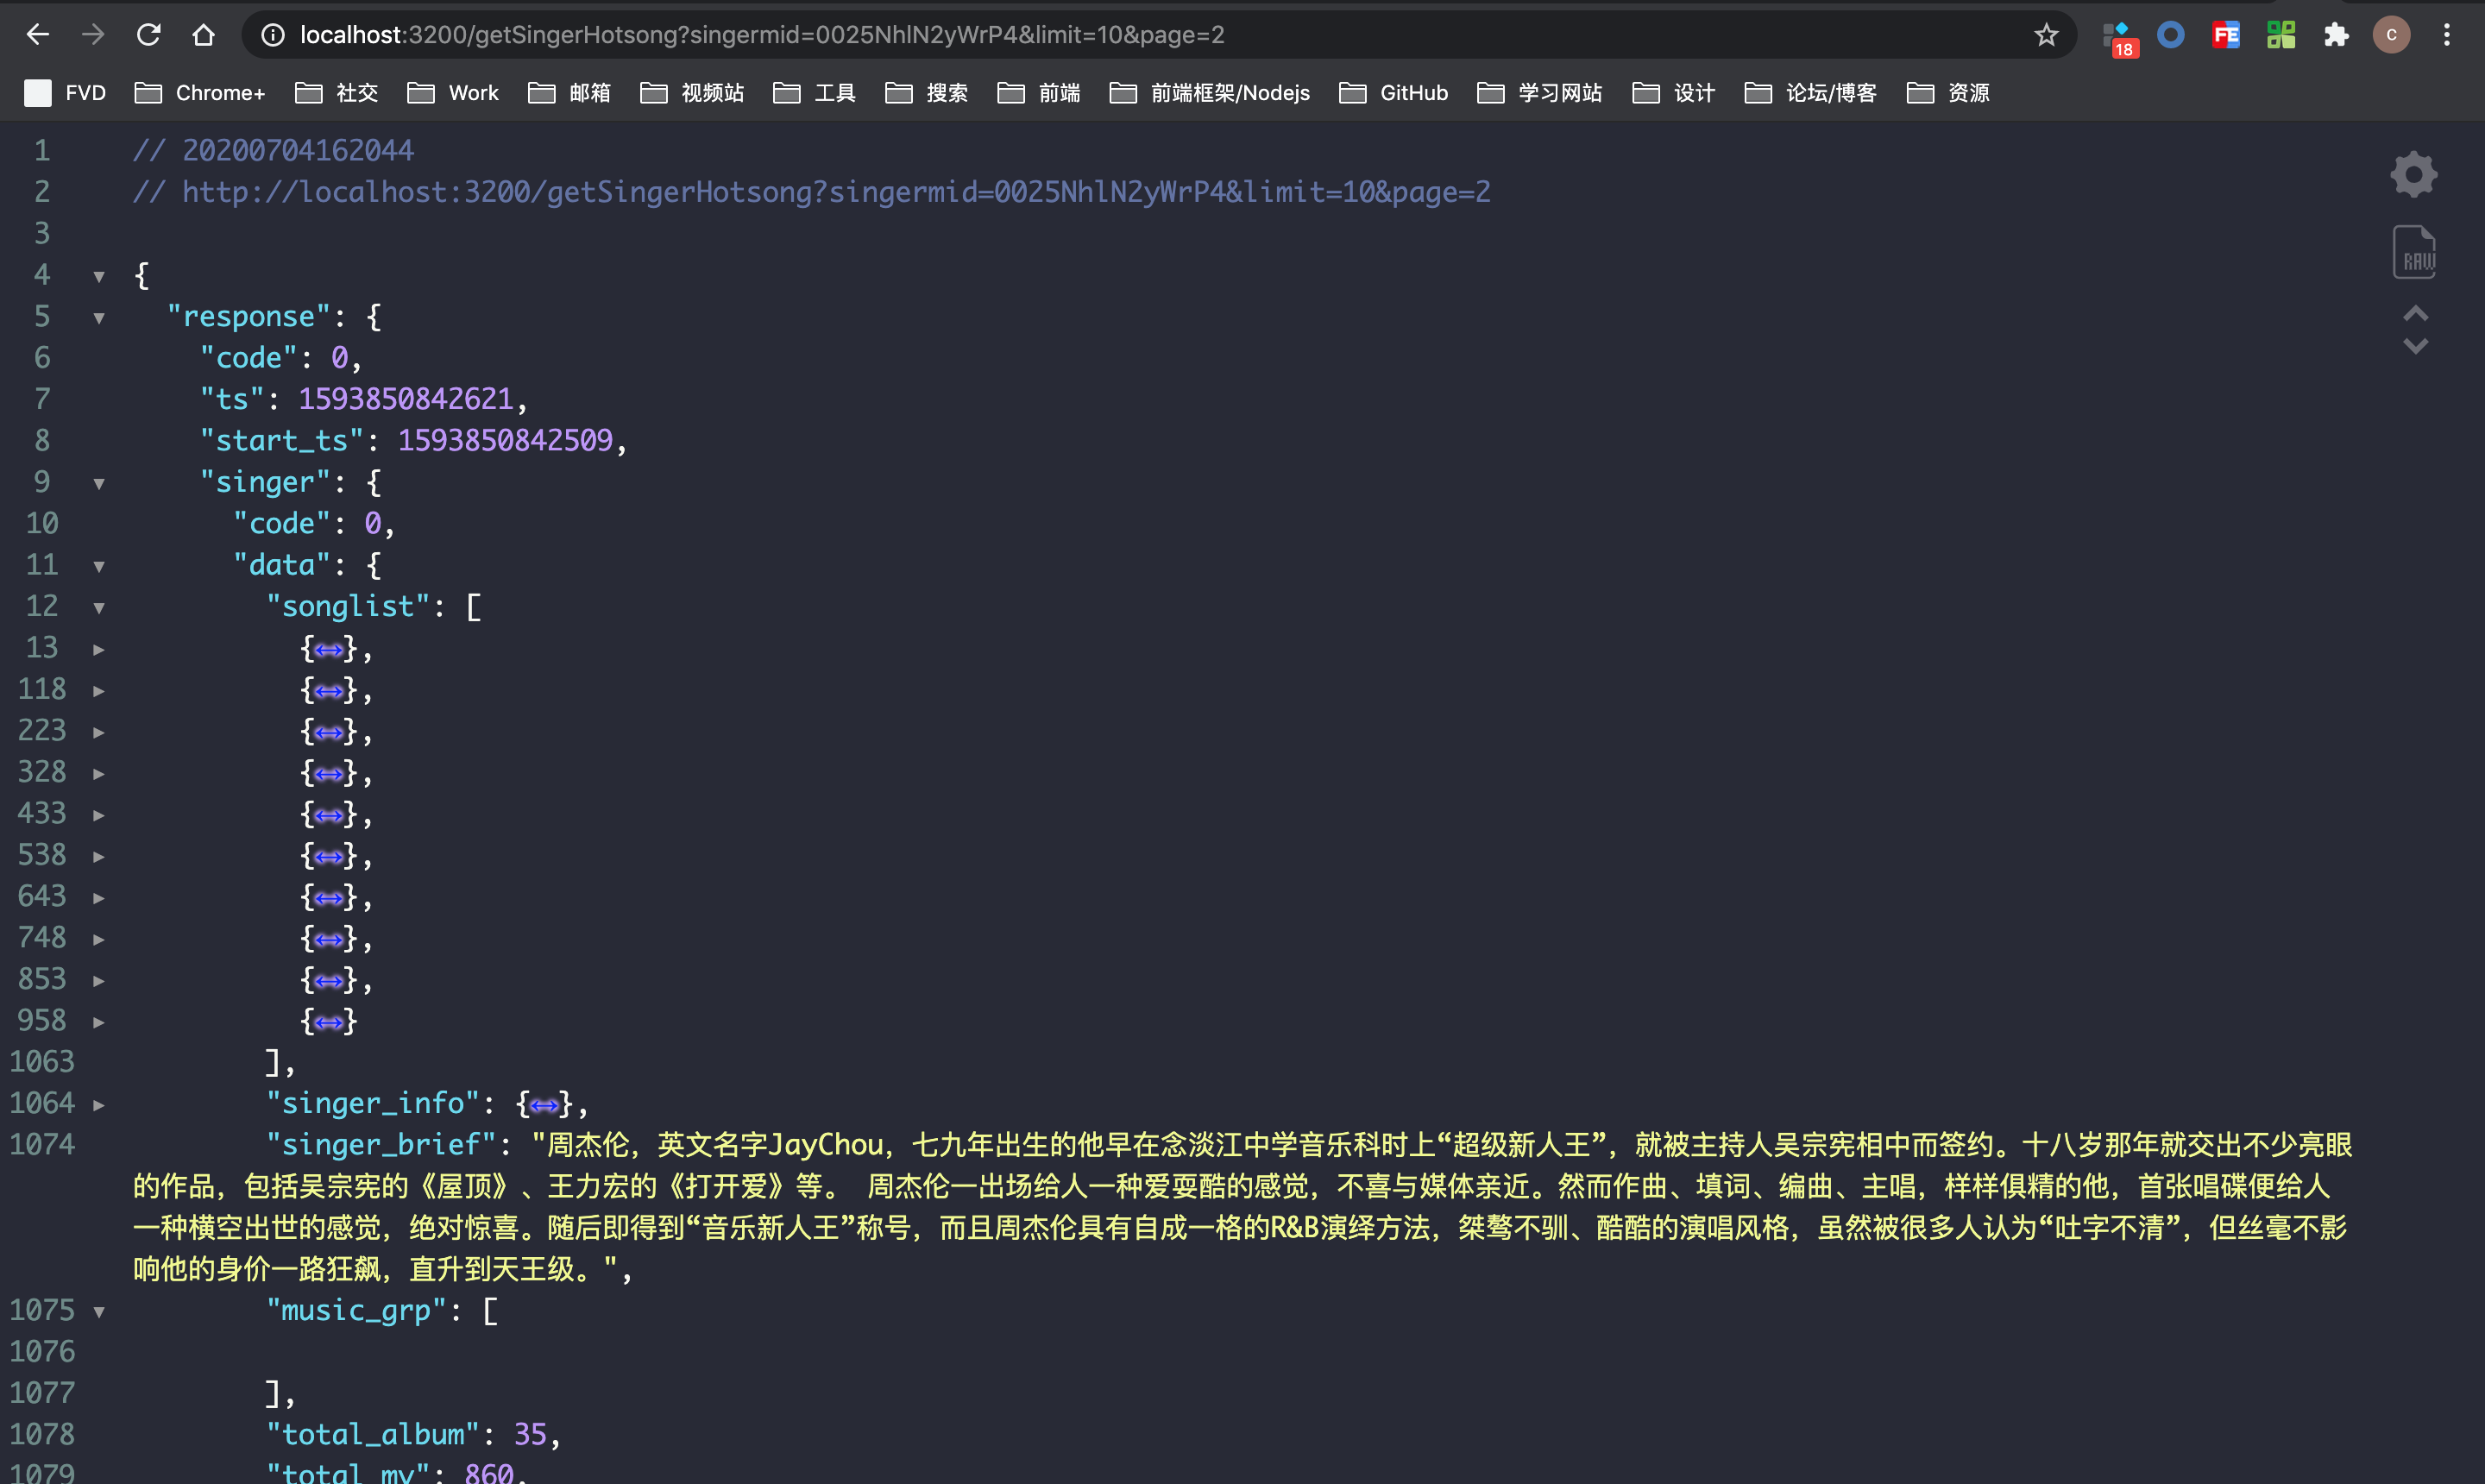Image resolution: width=2485 pixels, height=1484 pixels.
Task: Open JSON viewer settings gear icon
Action: tap(2413, 174)
